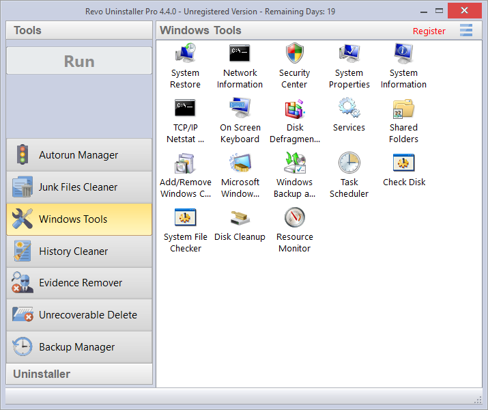Open the Disk Defragmenter icon

(294, 109)
